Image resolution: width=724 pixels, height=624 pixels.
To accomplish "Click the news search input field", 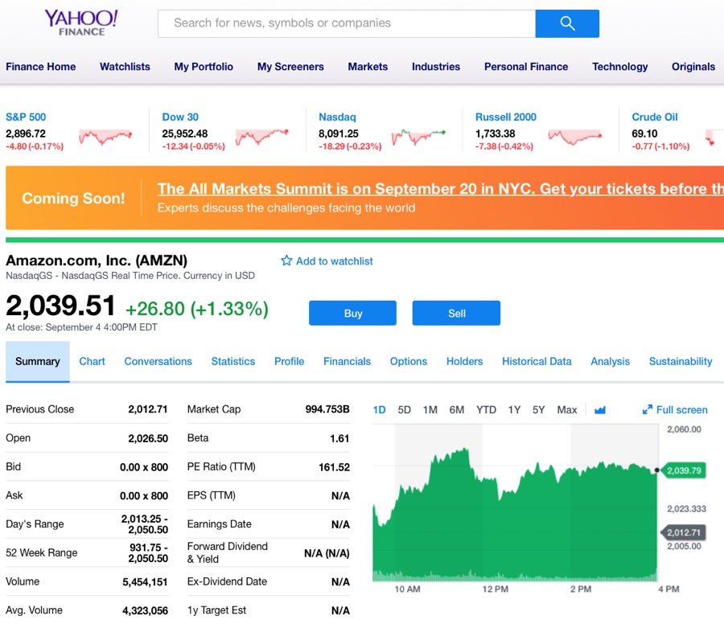I will pos(346,24).
